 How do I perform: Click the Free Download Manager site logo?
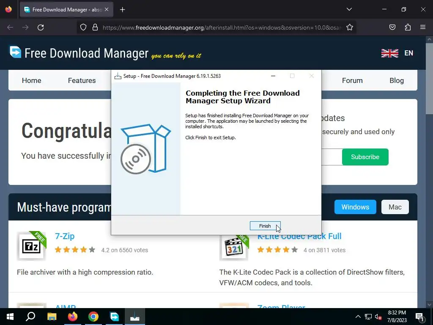(x=16, y=52)
